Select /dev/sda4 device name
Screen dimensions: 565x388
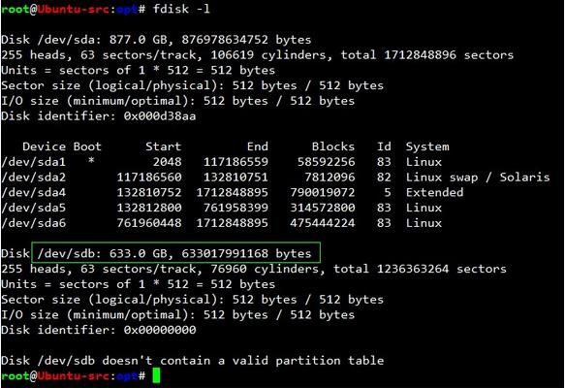coord(34,192)
